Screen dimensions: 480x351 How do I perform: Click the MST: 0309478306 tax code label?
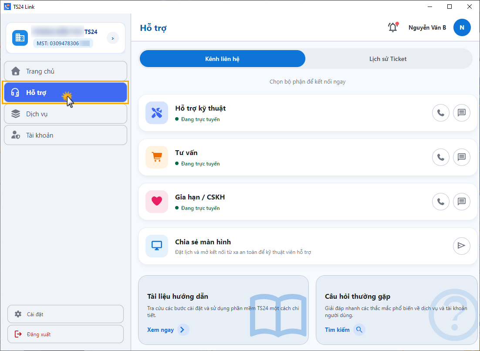63,44
